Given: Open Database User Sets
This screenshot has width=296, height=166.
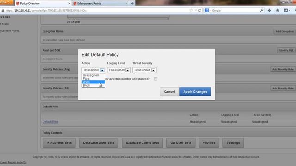Looking at the screenshot, I should pyautogui.click(x=99, y=143).
